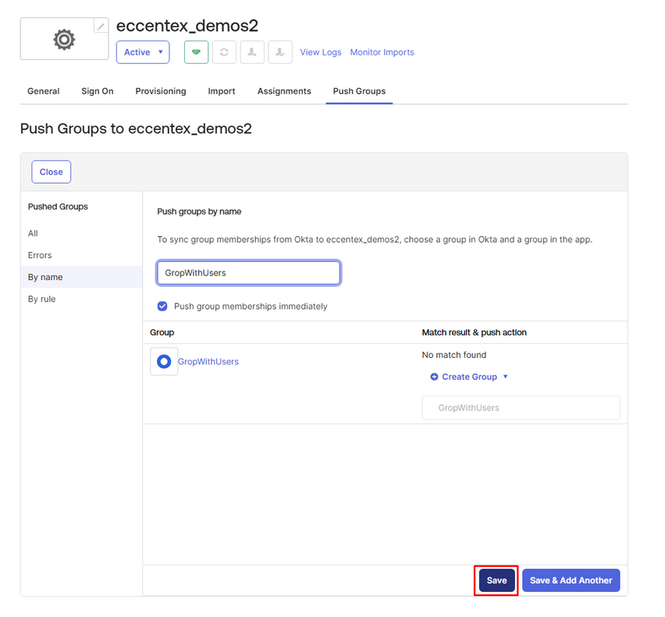Edit the app logo with pencil icon
Screen dimensions: 665x617
(x=101, y=27)
